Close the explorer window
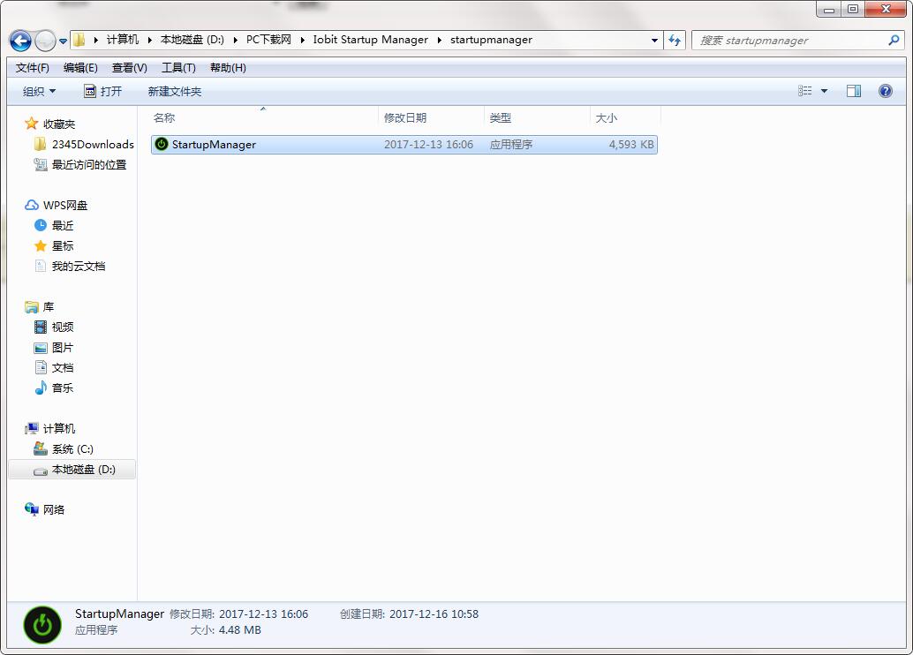This screenshot has height=655, width=913. click(886, 9)
